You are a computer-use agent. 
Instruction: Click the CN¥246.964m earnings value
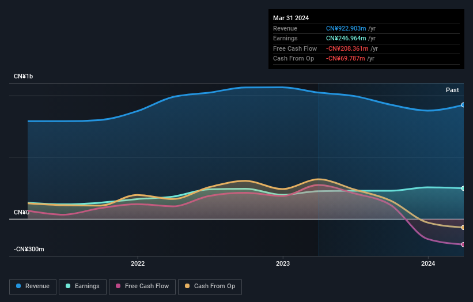(x=346, y=38)
